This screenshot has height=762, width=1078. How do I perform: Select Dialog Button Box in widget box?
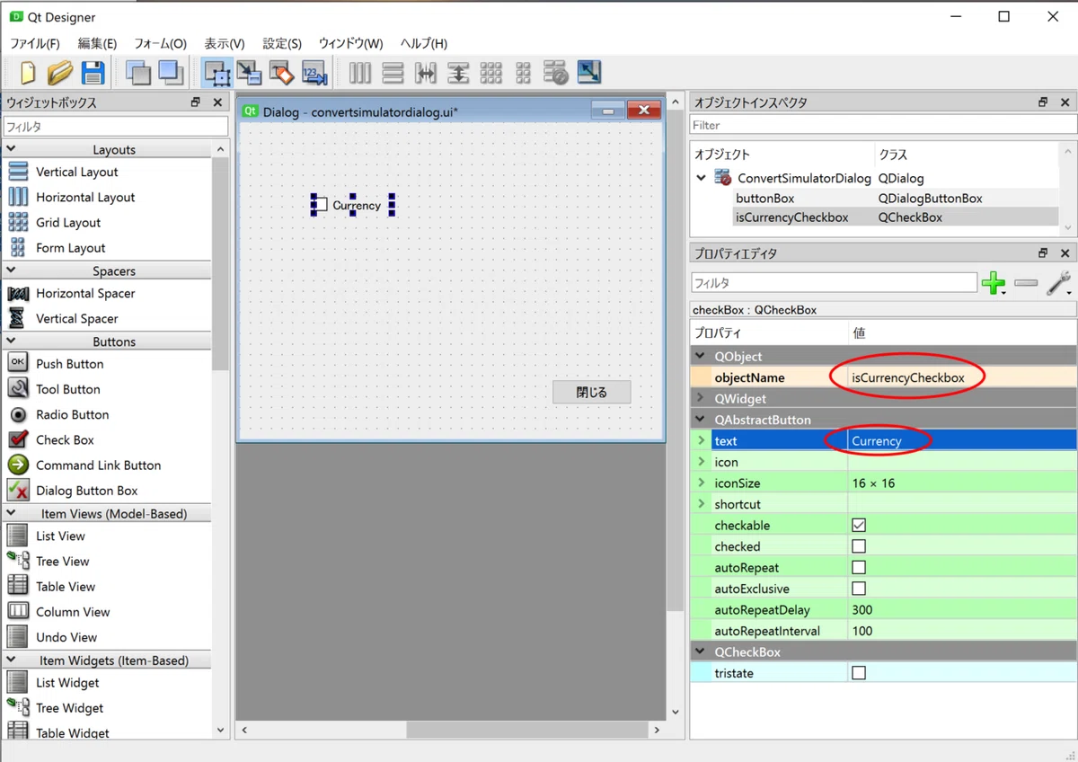tap(87, 491)
